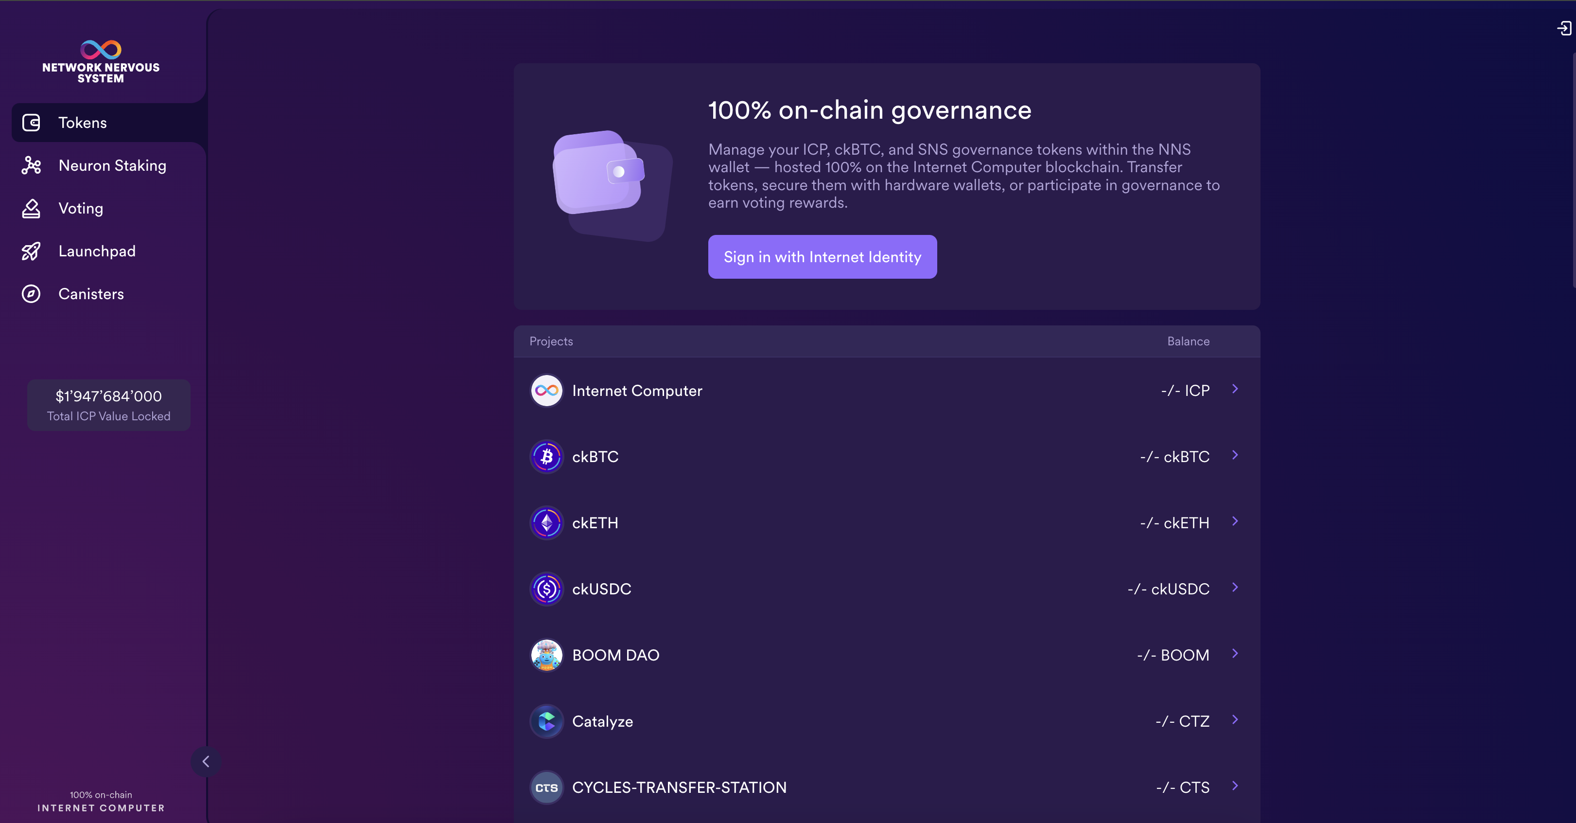Open the Catalyze row chevron
Screen dimensions: 1576x823
pyautogui.click(x=1235, y=719)
